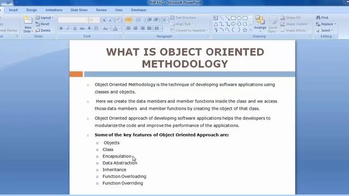This screenshot has width=349, height=196.
Task: Open the font name combo box
Action: (x=73, y=20)
